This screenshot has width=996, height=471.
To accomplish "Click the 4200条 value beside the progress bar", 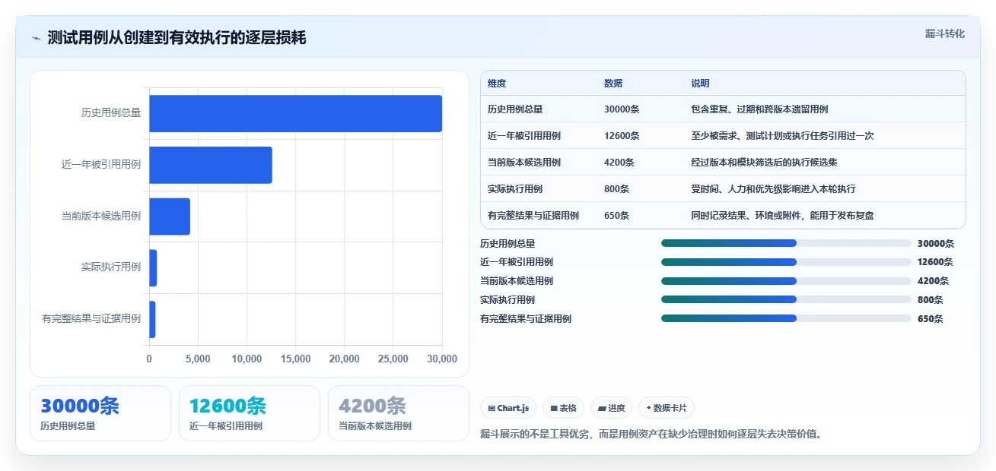I will point(933,281).
